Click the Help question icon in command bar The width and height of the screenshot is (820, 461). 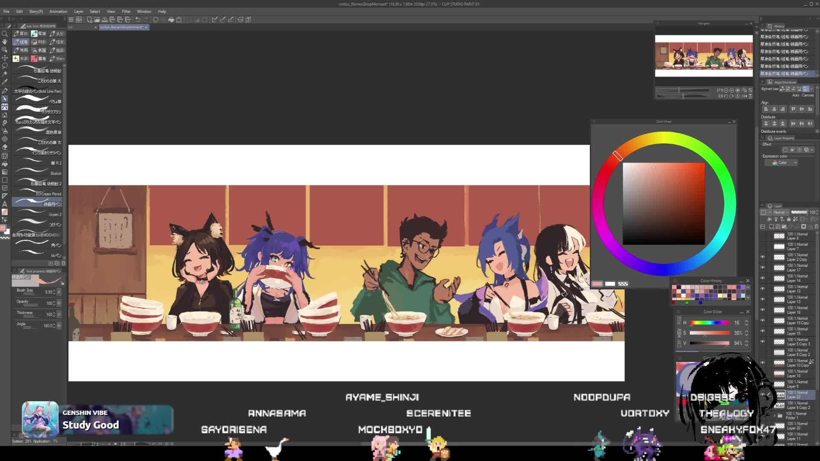point(249,20)
